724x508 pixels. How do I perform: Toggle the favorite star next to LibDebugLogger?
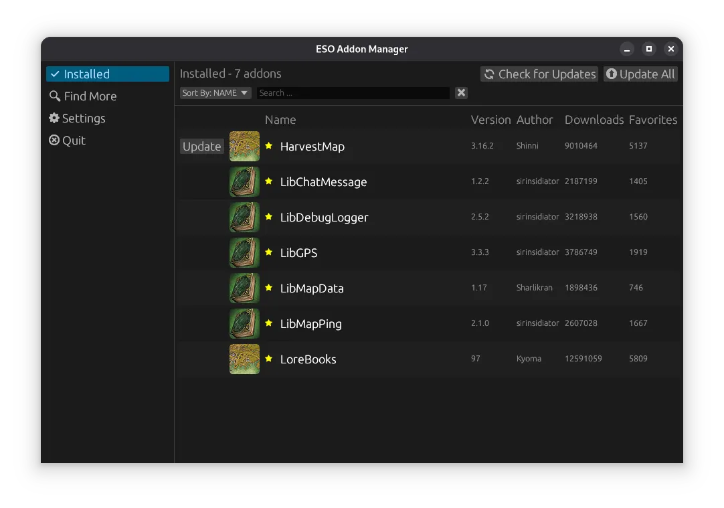coord(269,217)
